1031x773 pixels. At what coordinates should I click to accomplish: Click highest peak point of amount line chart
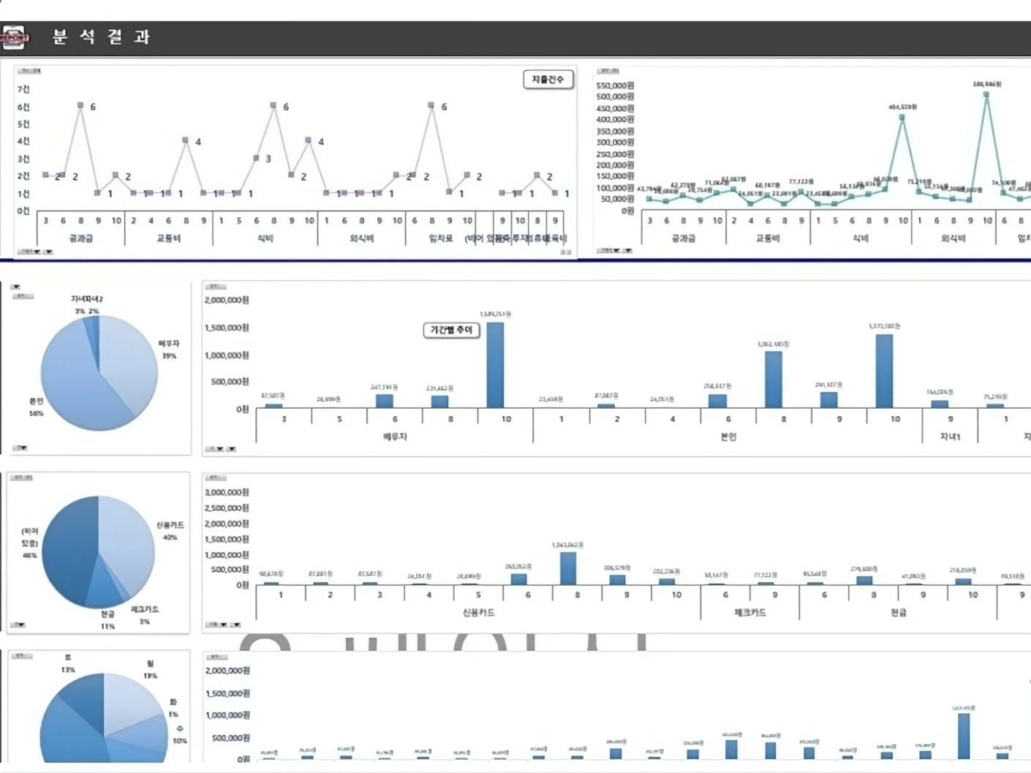pos(986,94)
